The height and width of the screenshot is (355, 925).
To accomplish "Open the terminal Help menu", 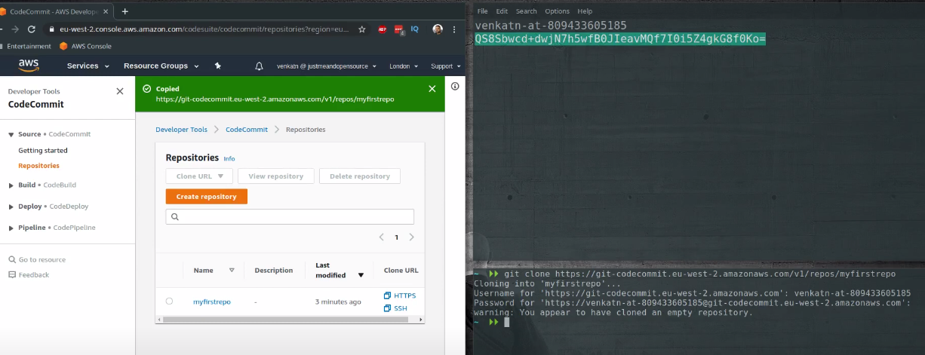I will pyautogui.click(x=585, y=11).
